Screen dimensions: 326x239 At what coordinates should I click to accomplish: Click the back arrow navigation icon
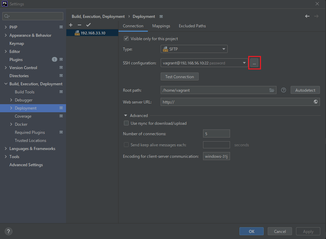(x=307, y=16)
